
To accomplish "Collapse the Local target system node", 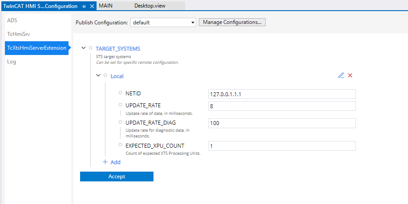I will 98,75.
